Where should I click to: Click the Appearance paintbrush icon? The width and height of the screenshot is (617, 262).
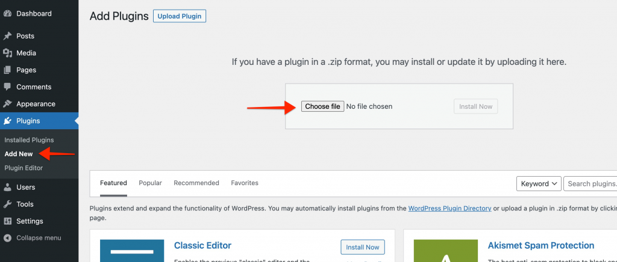[8, 103]
